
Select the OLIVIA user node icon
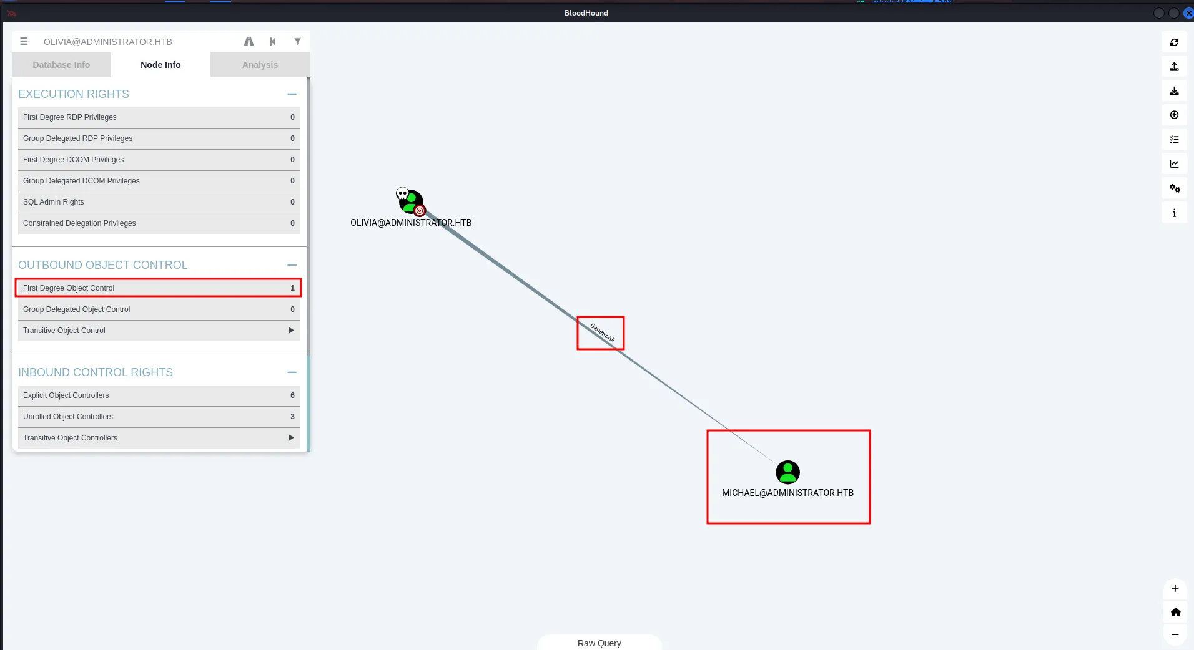[411, 201]
